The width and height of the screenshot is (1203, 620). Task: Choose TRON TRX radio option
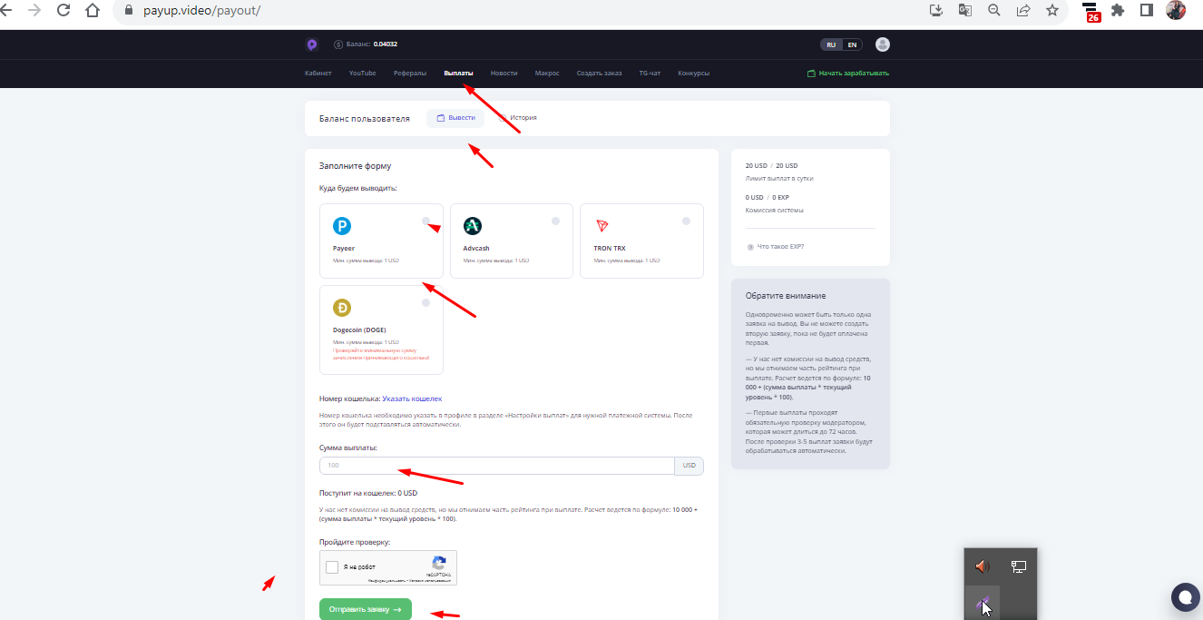click(x=686, y=221)
